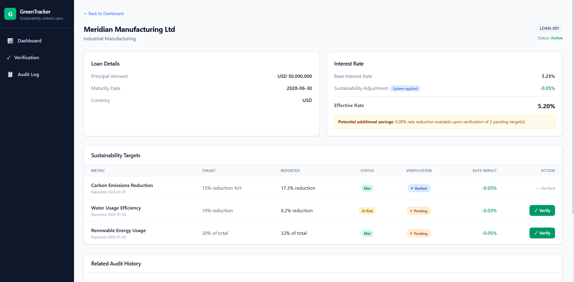Click the Dashboard chart icon in sidebar
The image size is (574, 282).
[x=10, y=41]
